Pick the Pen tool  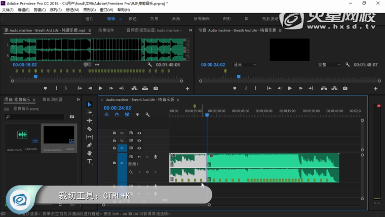pyautogui.click(x=90, y=145)
